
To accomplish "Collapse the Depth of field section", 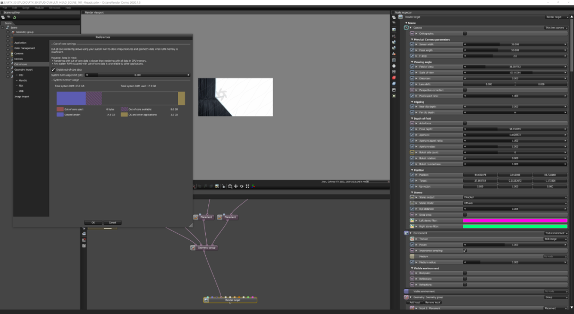I will (412, 118).
